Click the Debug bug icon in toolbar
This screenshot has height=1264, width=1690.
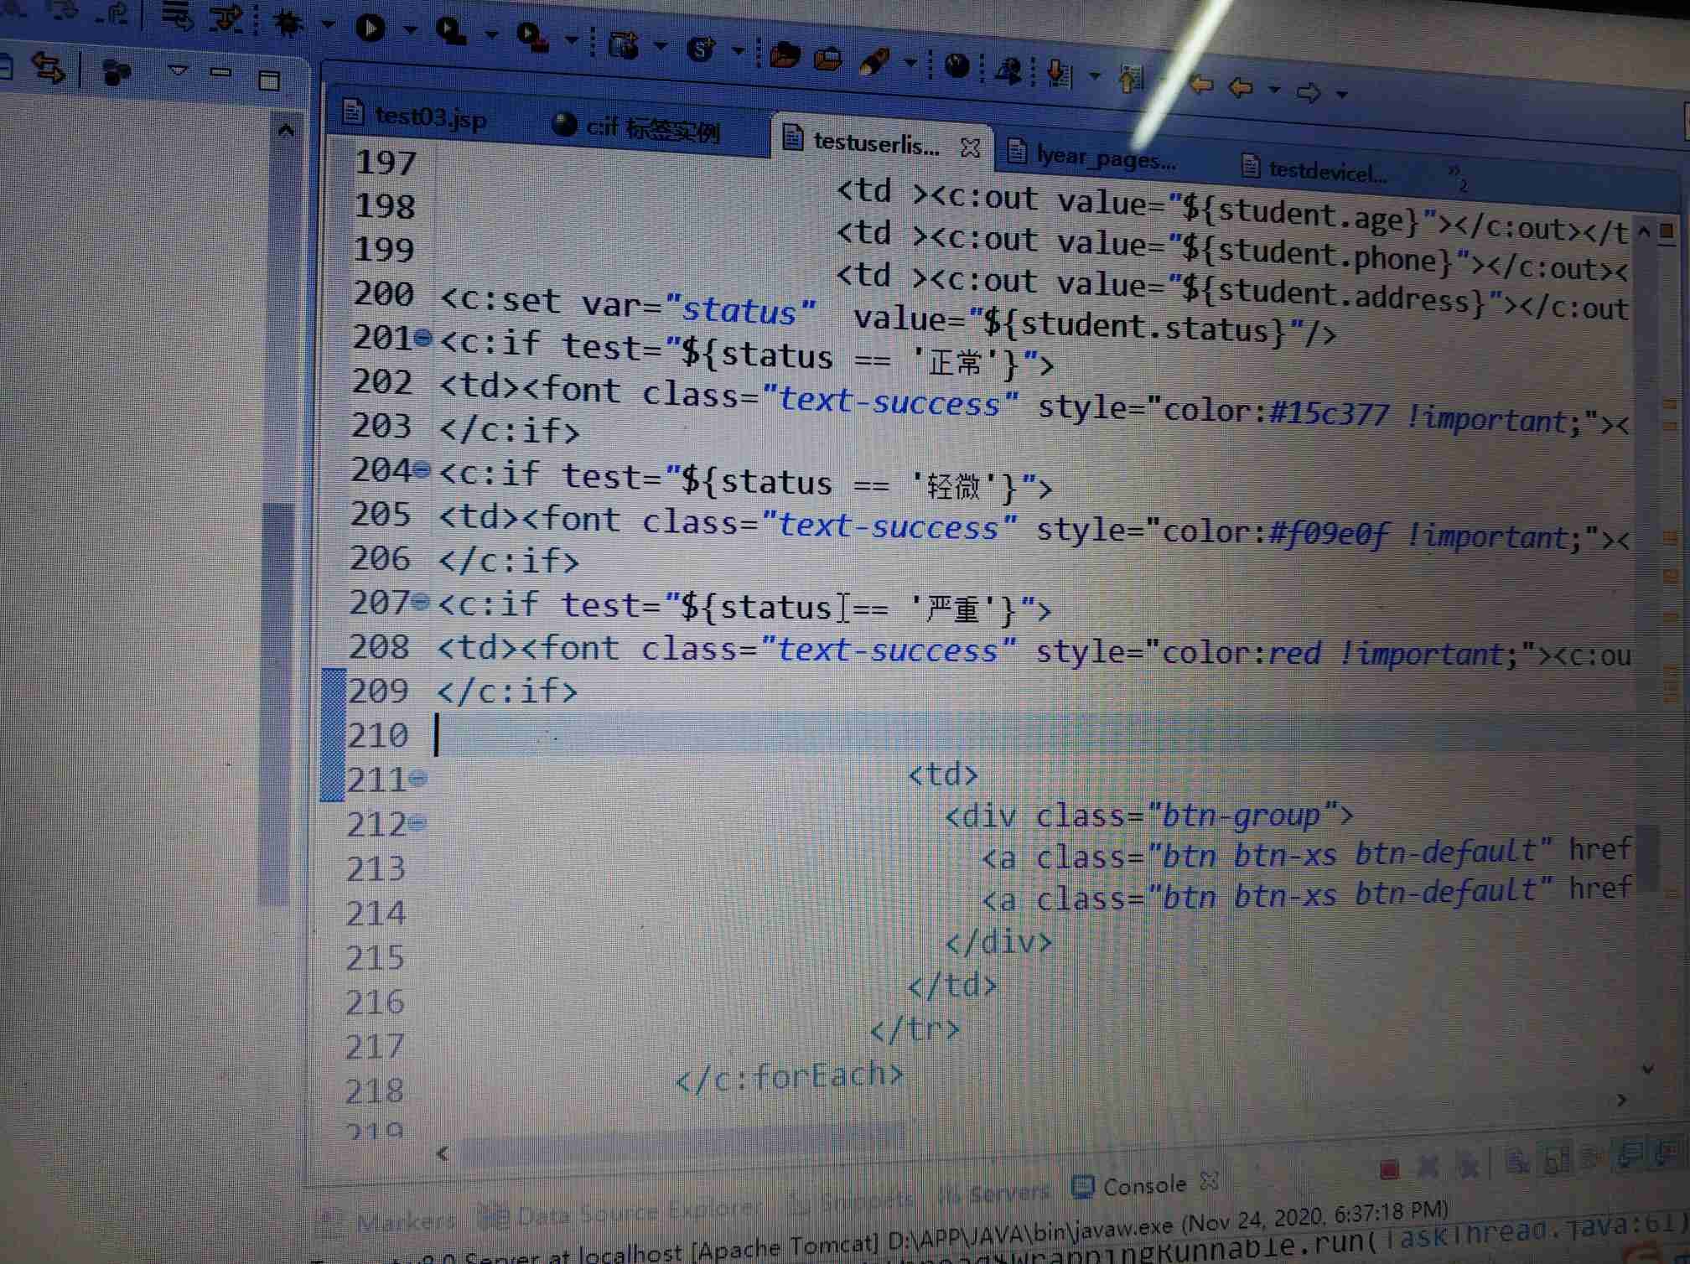[288, 23]
